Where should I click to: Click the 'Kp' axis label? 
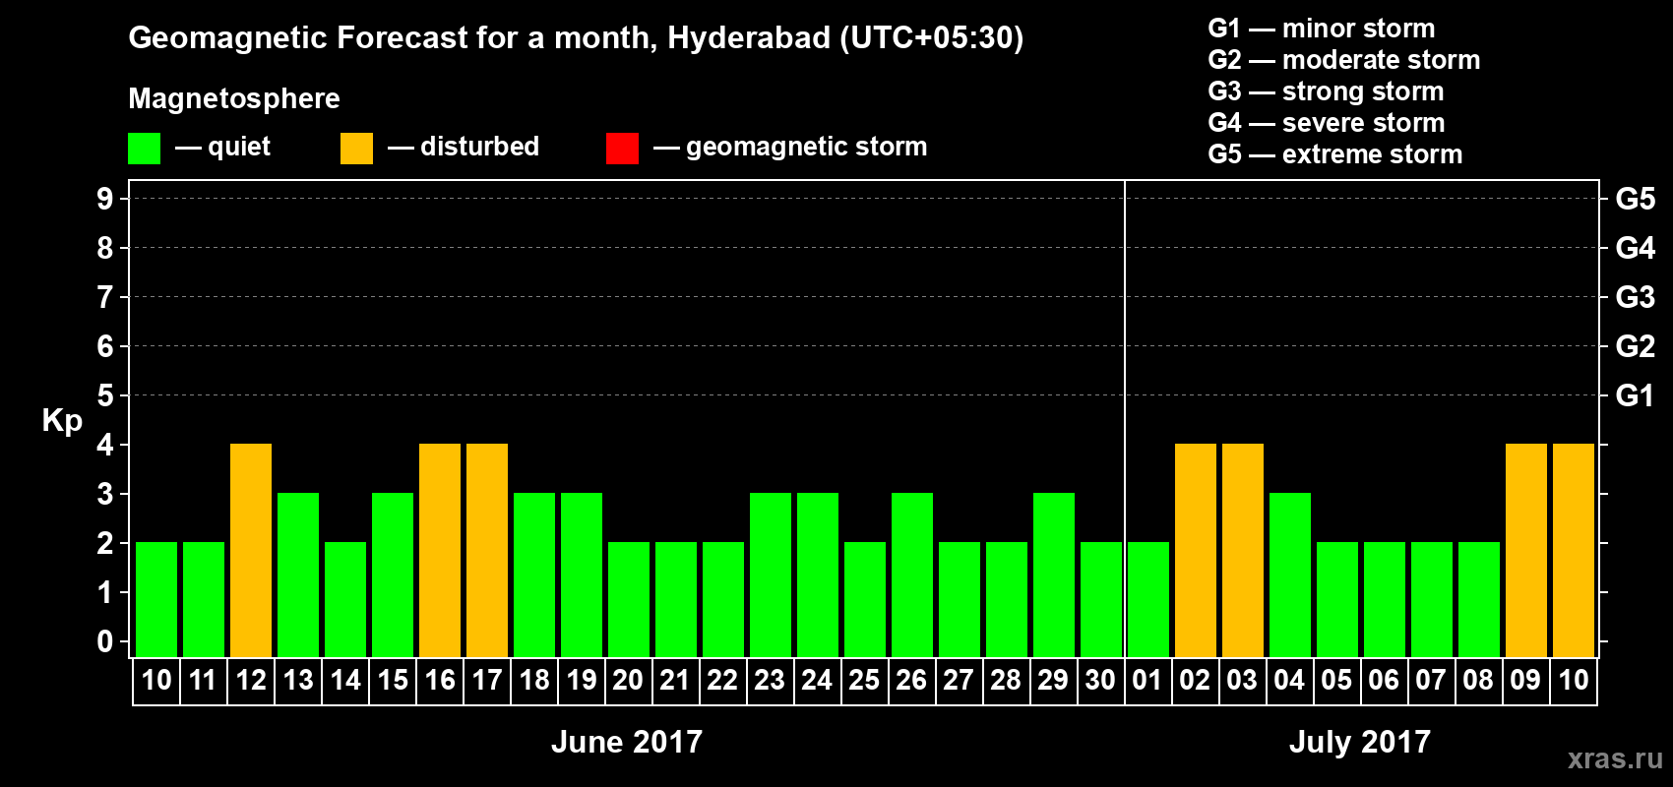(x=62, y=421)
